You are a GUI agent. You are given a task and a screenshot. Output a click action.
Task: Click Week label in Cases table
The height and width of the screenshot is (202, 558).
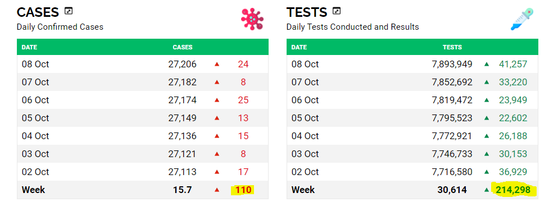pos(34,190)
